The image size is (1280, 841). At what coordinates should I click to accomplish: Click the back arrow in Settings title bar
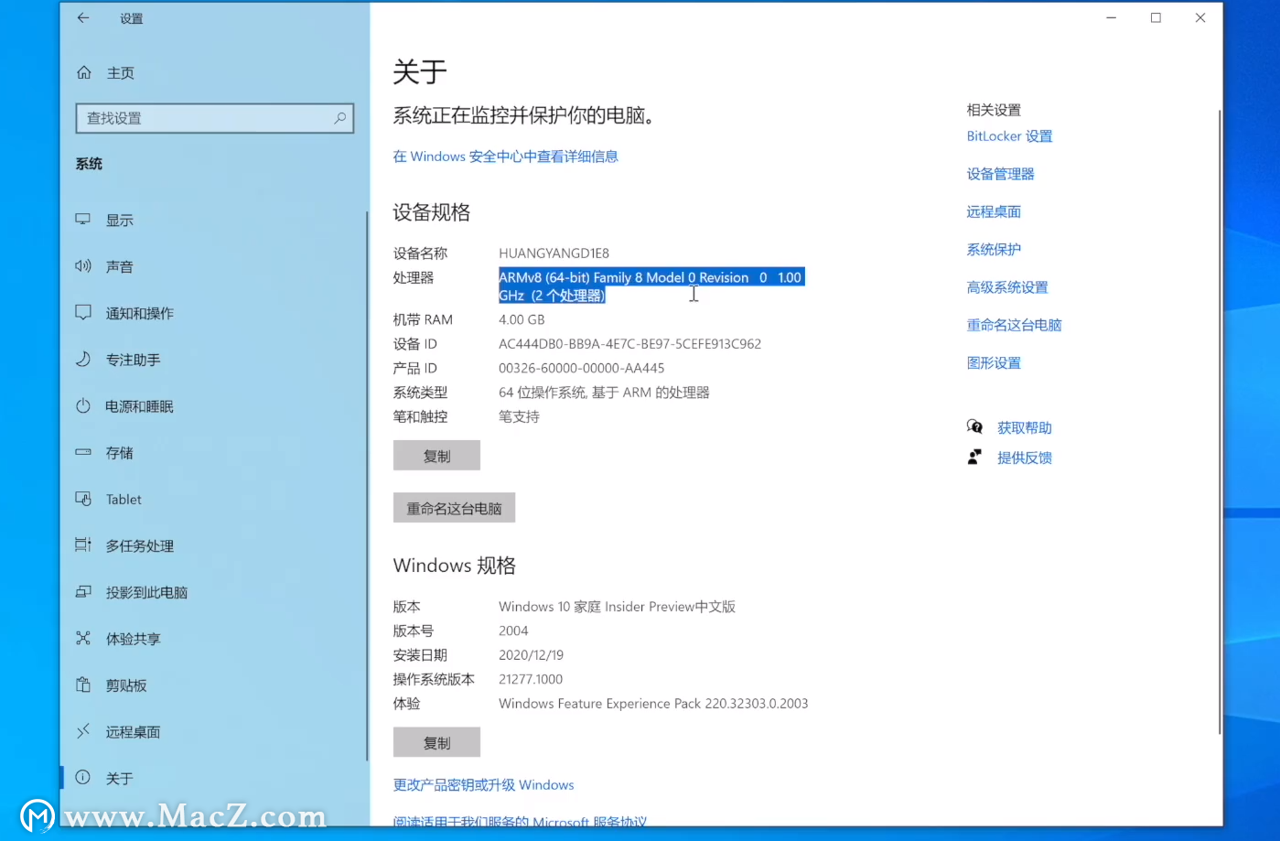[83, 17]
